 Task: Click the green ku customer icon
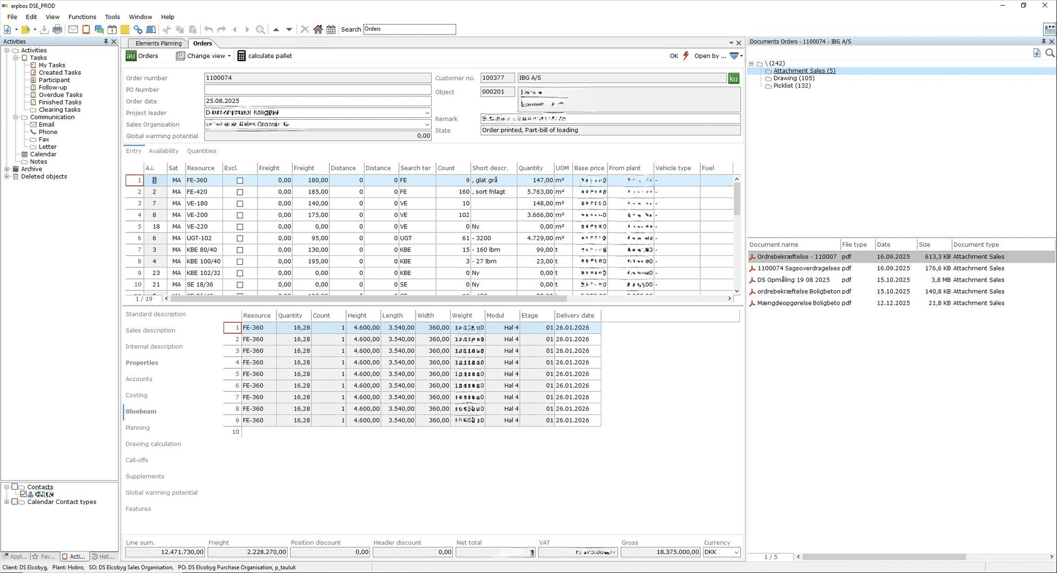point(734,78)
